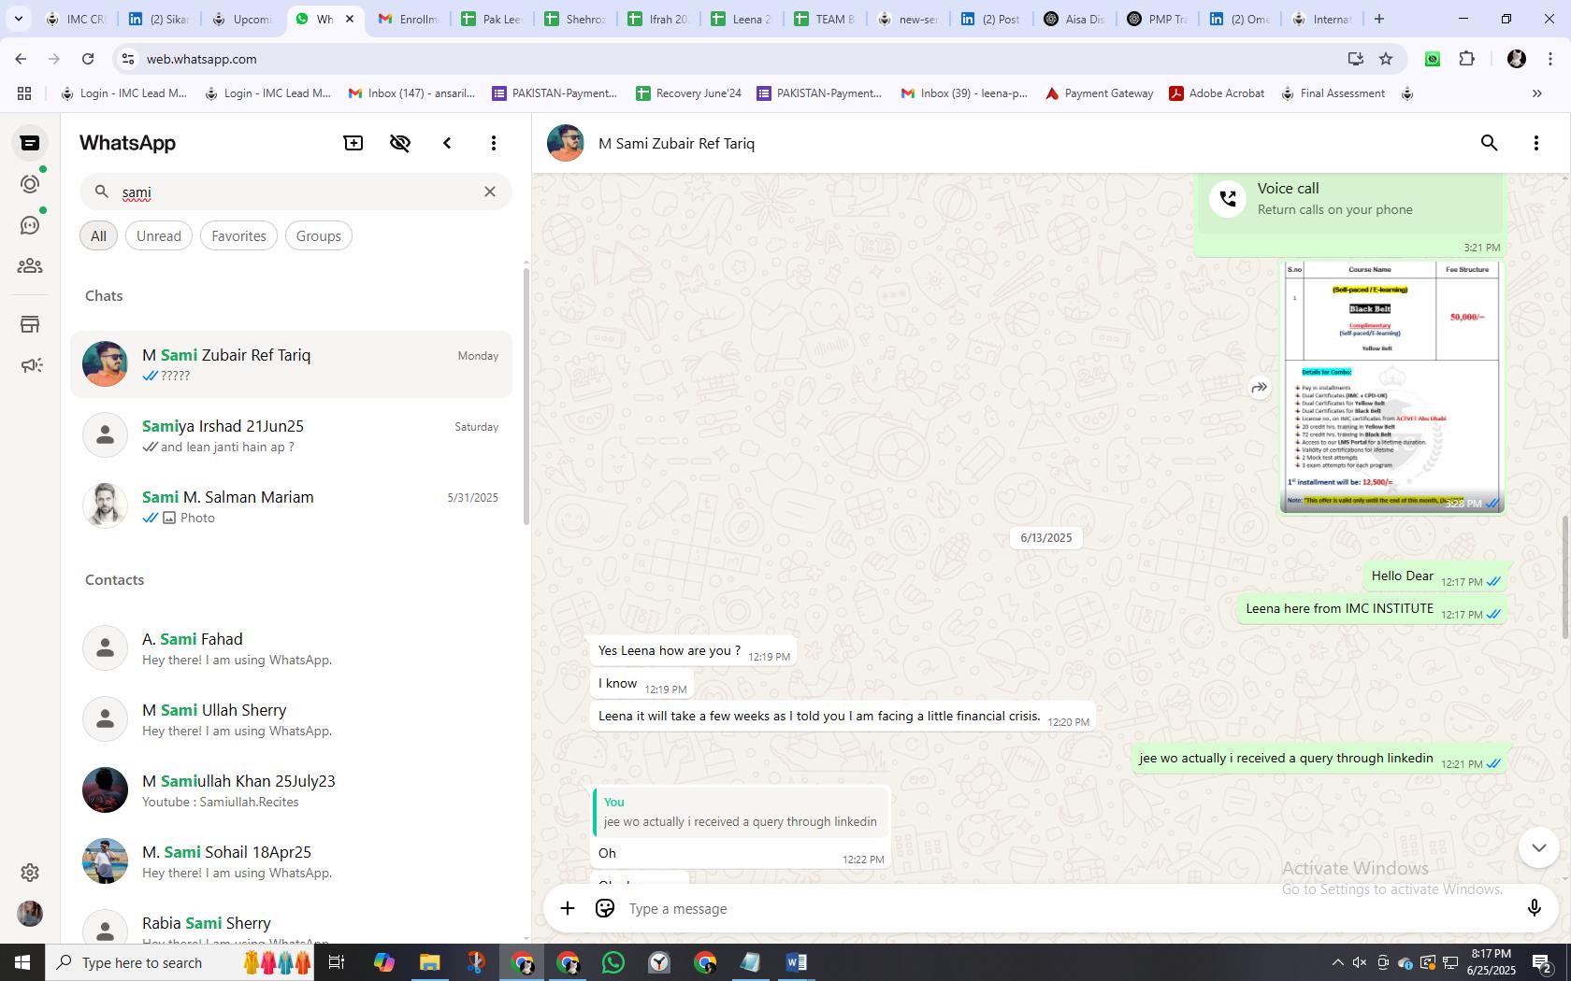
Task: Open WhatsApp from the Windows taskbar
Action: [613, 962]
